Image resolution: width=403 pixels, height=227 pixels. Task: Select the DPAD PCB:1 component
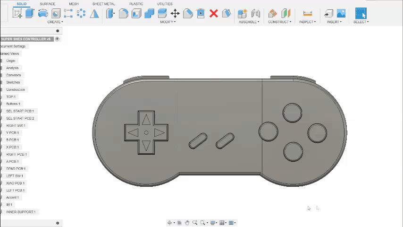[16, 169]
